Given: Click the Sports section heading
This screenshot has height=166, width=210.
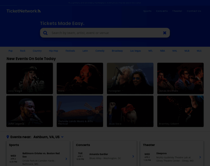Looking at the screenshot, I should coord(14,145).
